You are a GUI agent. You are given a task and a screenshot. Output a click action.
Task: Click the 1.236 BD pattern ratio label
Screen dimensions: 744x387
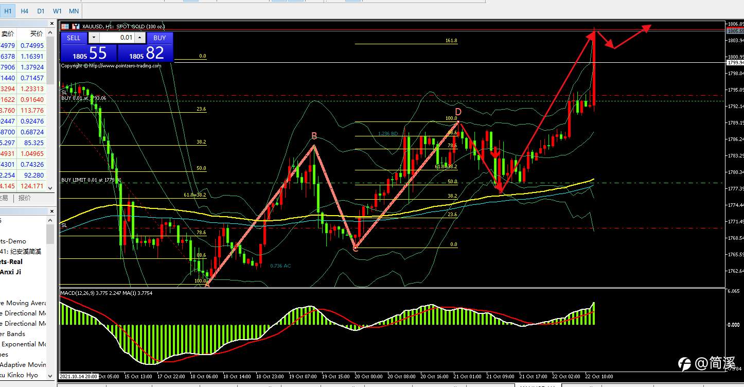pyautogui.click(x=388, y=134)
